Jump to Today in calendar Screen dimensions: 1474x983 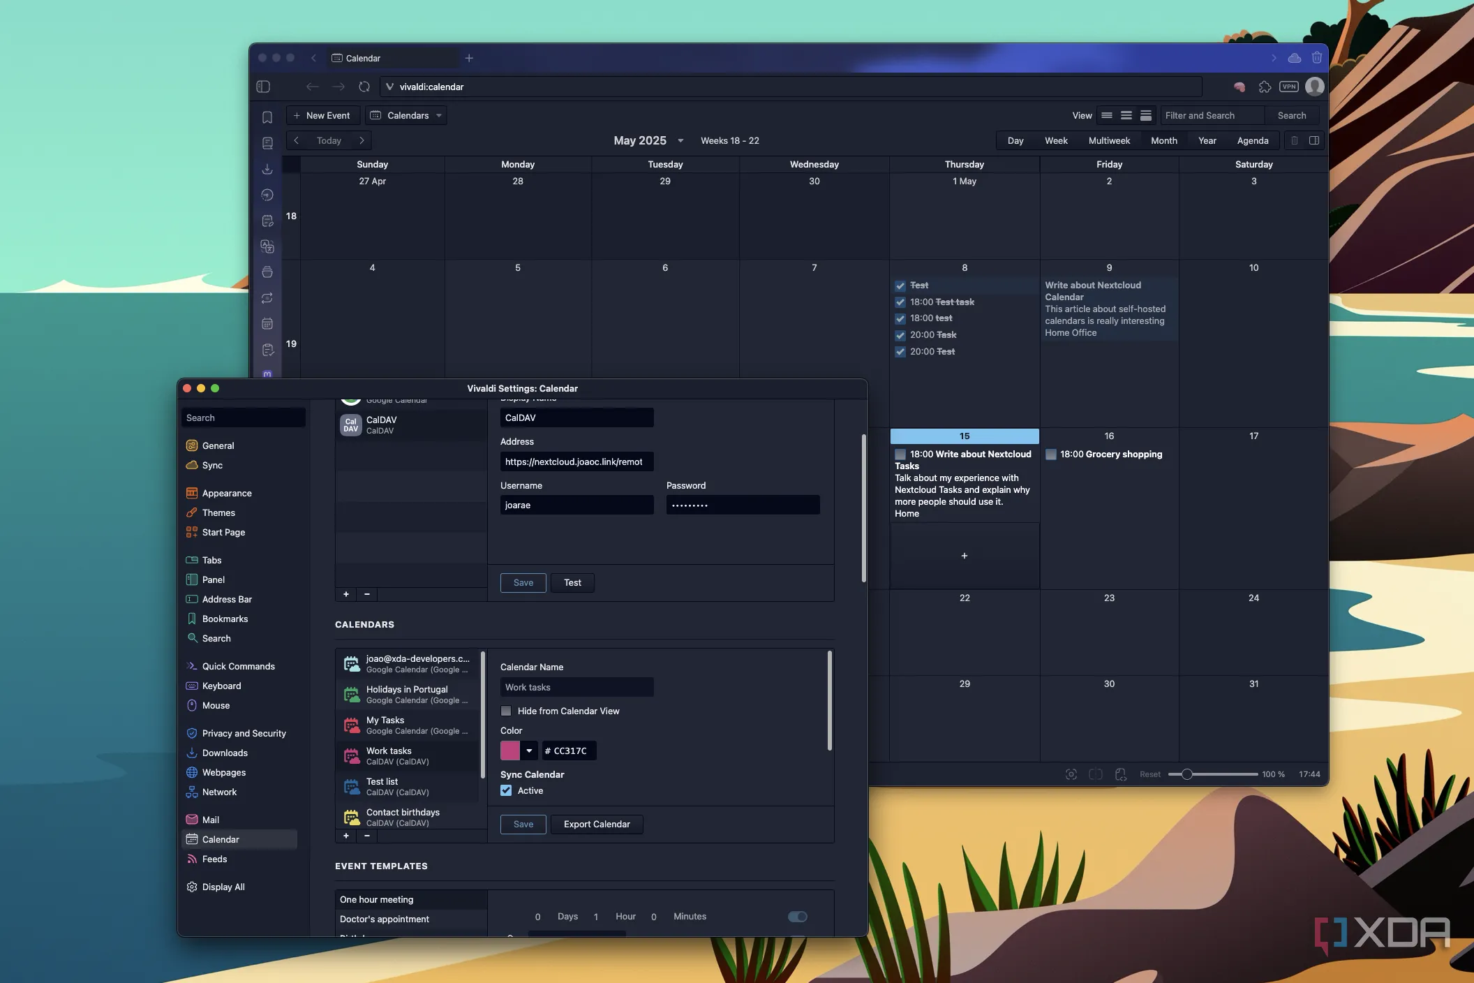tap(329, 140)
